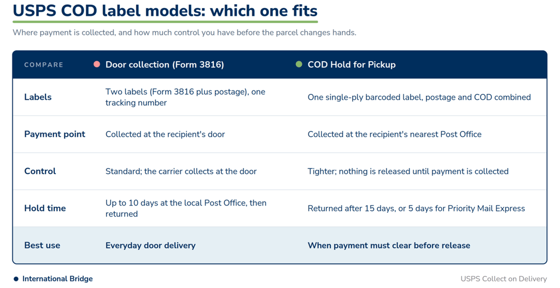560x288 pixels.
Task: Click the pink dot beside Door collection
Action: [97, 64]
